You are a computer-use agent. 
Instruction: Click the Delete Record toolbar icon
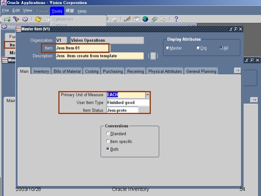tap(114, 20)
